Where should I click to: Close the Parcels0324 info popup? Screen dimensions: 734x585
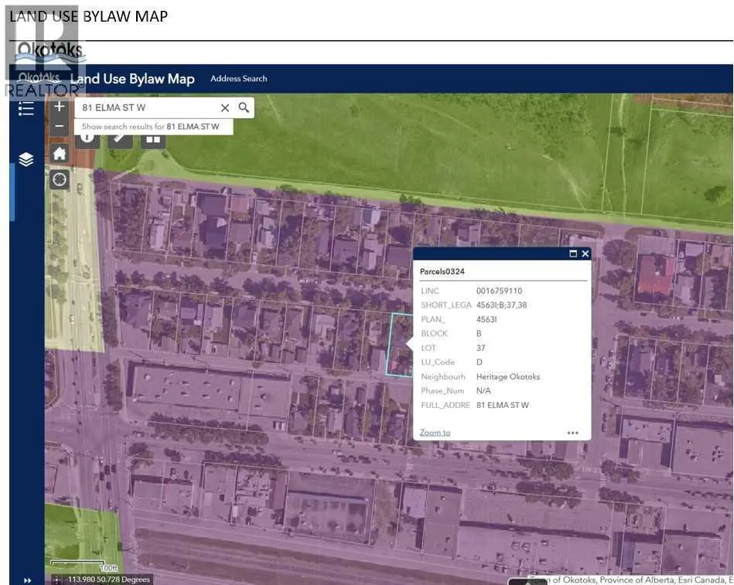[585, 253]
